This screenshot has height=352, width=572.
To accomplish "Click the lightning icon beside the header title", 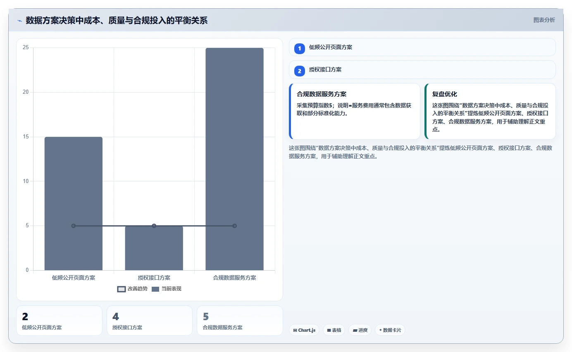I will tap(19, 21).
